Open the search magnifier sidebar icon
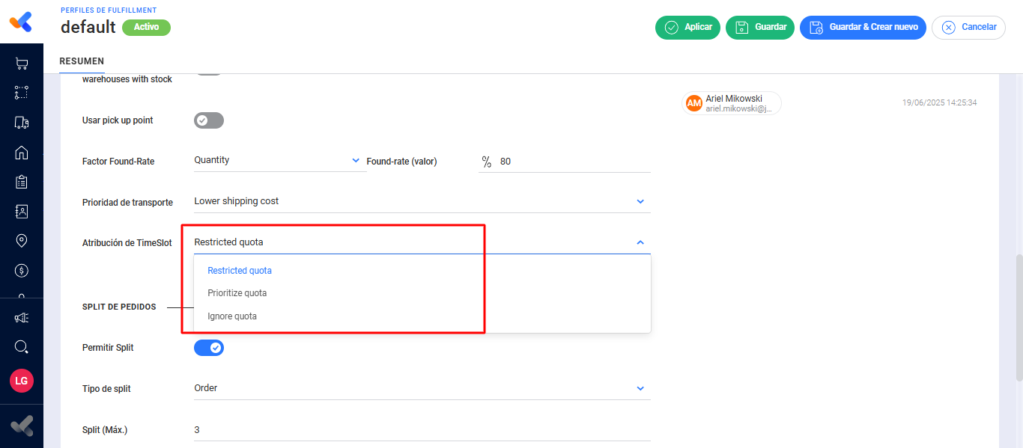 (22, 347)
